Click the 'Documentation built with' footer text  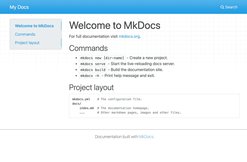[116, 137]
